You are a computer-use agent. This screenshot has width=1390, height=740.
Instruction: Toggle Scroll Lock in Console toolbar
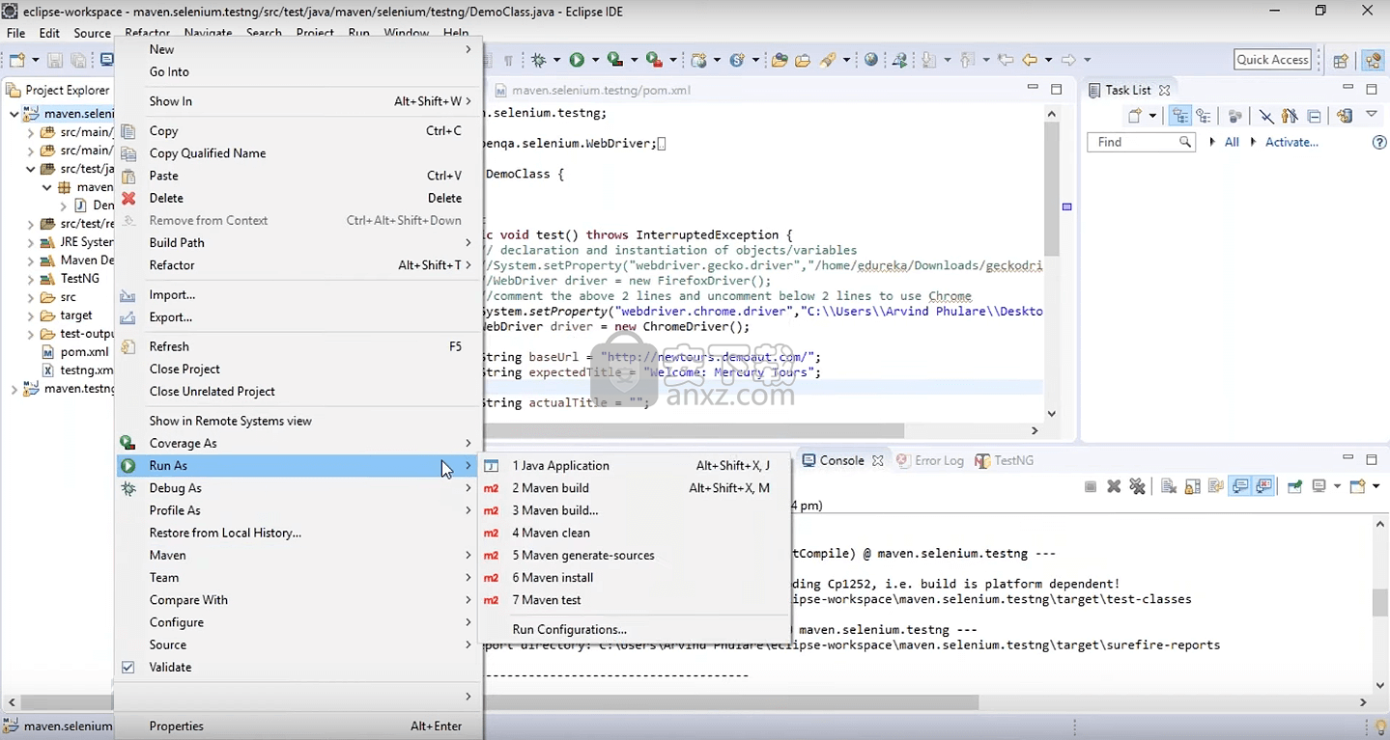tap(1193, 486)
